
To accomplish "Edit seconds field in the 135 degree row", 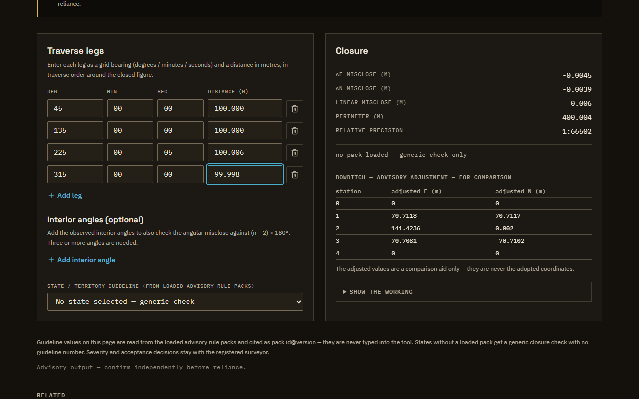I will click(x=180, y=130).
